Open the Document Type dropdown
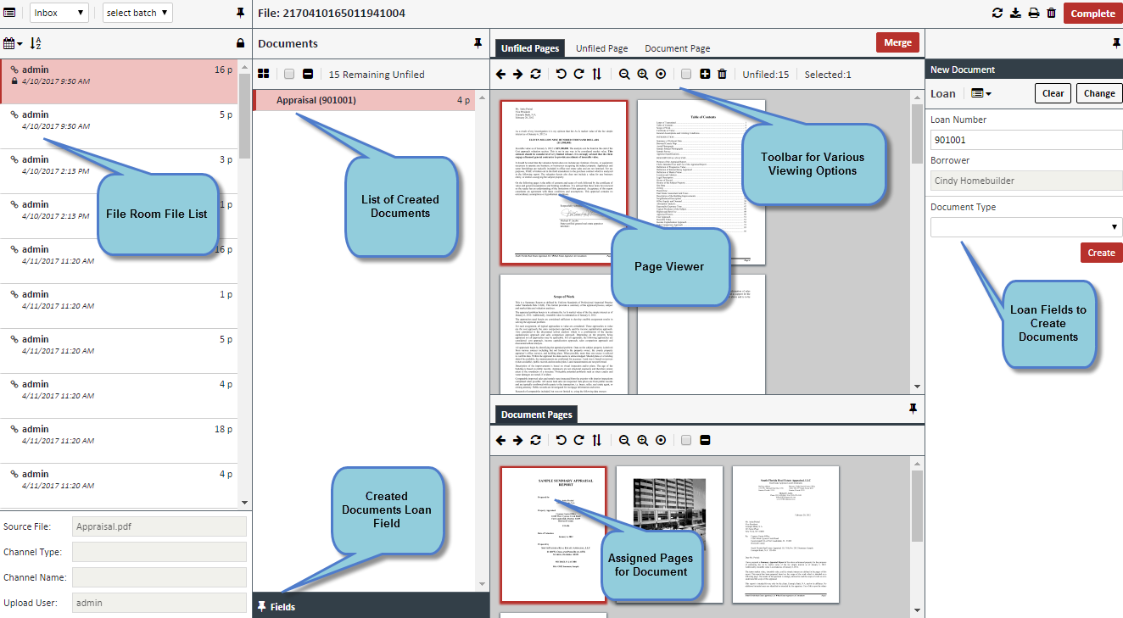 pos(1026,227)
